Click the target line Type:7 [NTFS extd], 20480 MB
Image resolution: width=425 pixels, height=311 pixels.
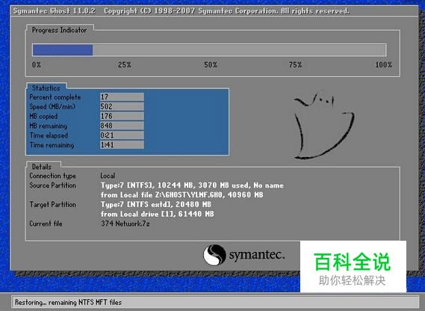point(156,204)
